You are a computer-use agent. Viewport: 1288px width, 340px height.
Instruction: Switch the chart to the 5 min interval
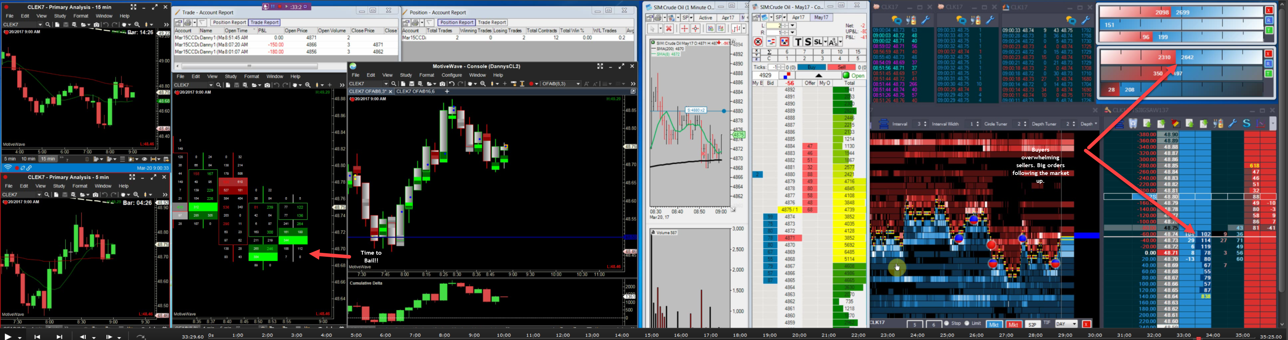coord(10,159)
